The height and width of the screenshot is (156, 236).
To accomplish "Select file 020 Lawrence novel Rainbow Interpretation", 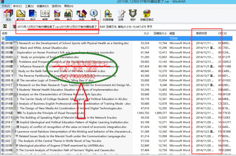I will (x=72, y=132).
